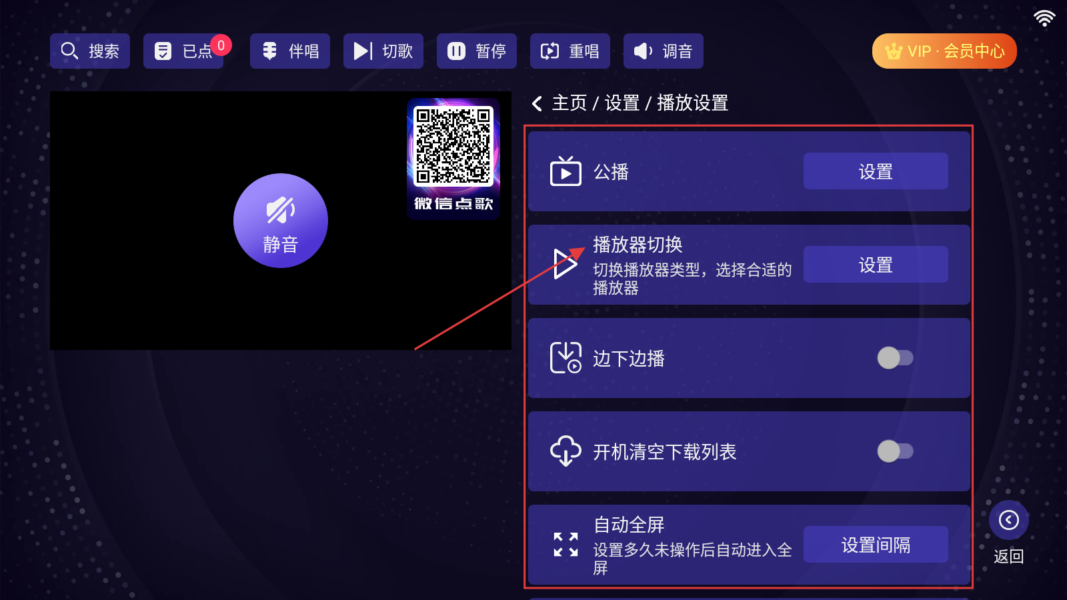The height and width of the screenshot is (600, 1067).
Task: Select 主页 in the breadcrumb path
Action: 570,103
